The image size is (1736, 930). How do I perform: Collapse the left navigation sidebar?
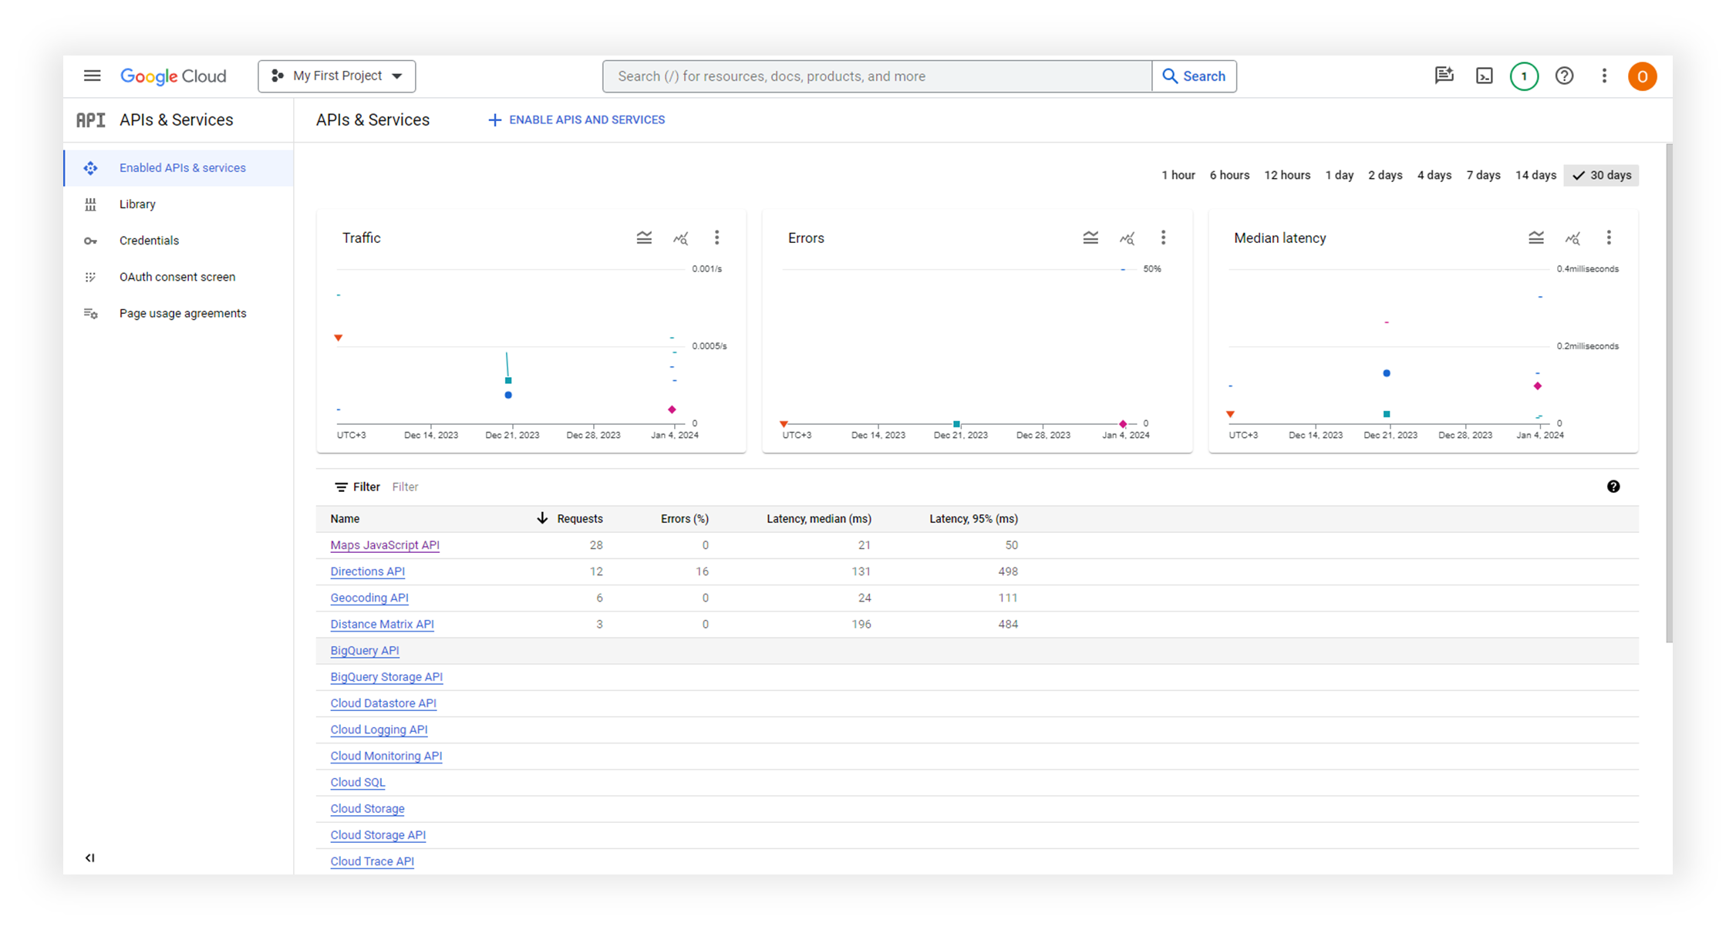click(90, 858)
